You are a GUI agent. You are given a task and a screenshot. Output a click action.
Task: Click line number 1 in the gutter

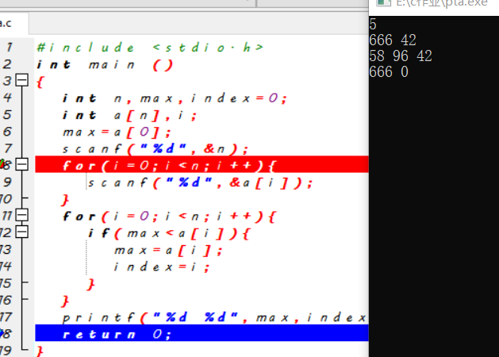[x=10, y=47]
